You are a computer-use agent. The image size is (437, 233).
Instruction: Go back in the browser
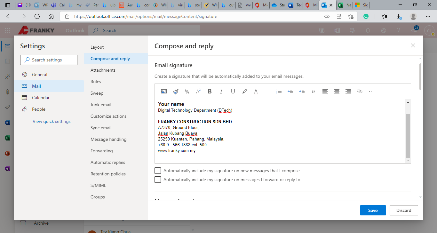(x=9, y=16)
